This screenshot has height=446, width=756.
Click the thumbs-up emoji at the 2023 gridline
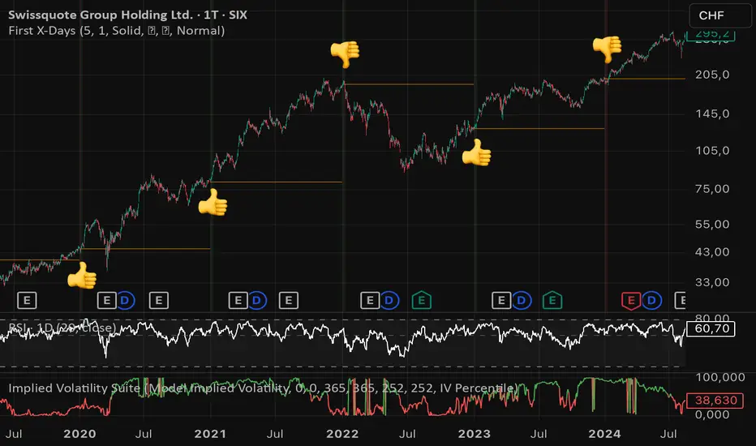click(476, 152)
